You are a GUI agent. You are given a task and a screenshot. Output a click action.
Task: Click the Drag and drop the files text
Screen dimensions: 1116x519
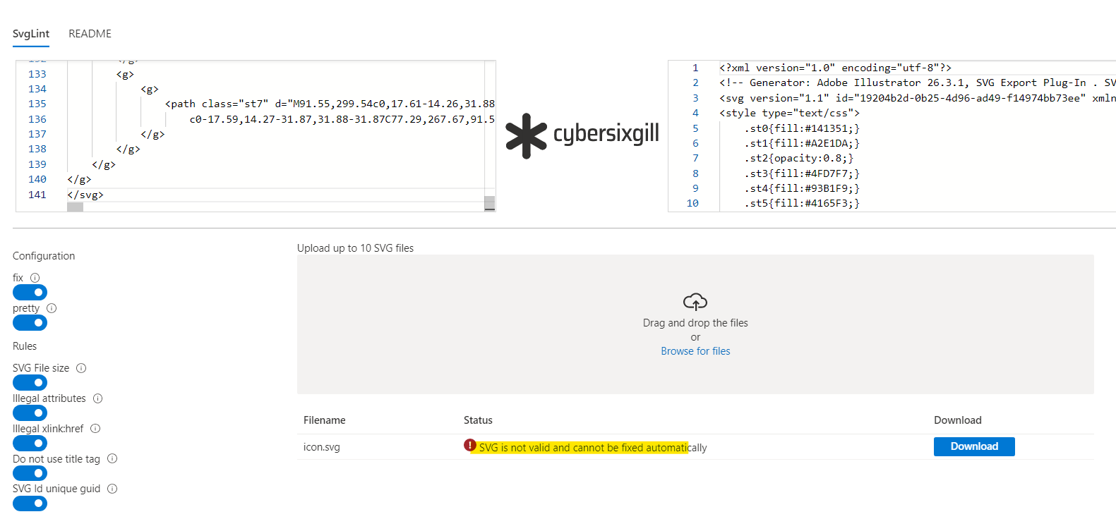pos(695,323)
